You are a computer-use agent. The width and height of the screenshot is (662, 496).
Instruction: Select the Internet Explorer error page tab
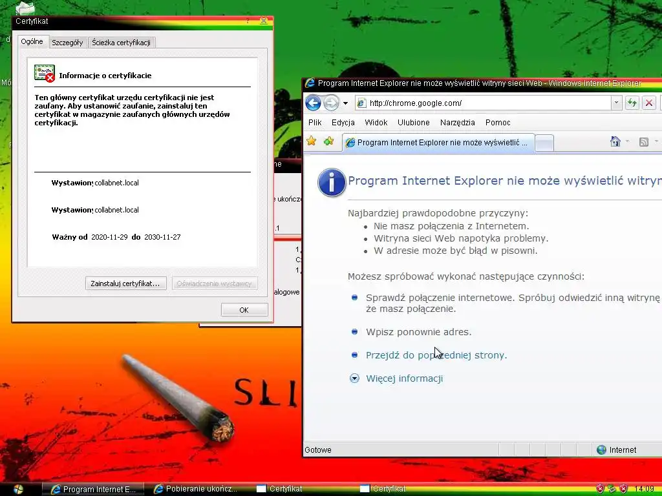(438, 143)
